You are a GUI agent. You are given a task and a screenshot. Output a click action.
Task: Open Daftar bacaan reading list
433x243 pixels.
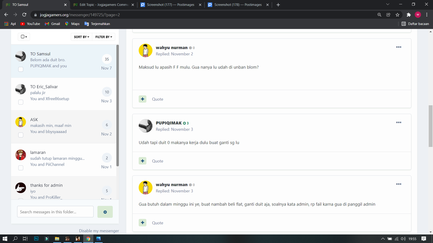(x=415, y=24)
